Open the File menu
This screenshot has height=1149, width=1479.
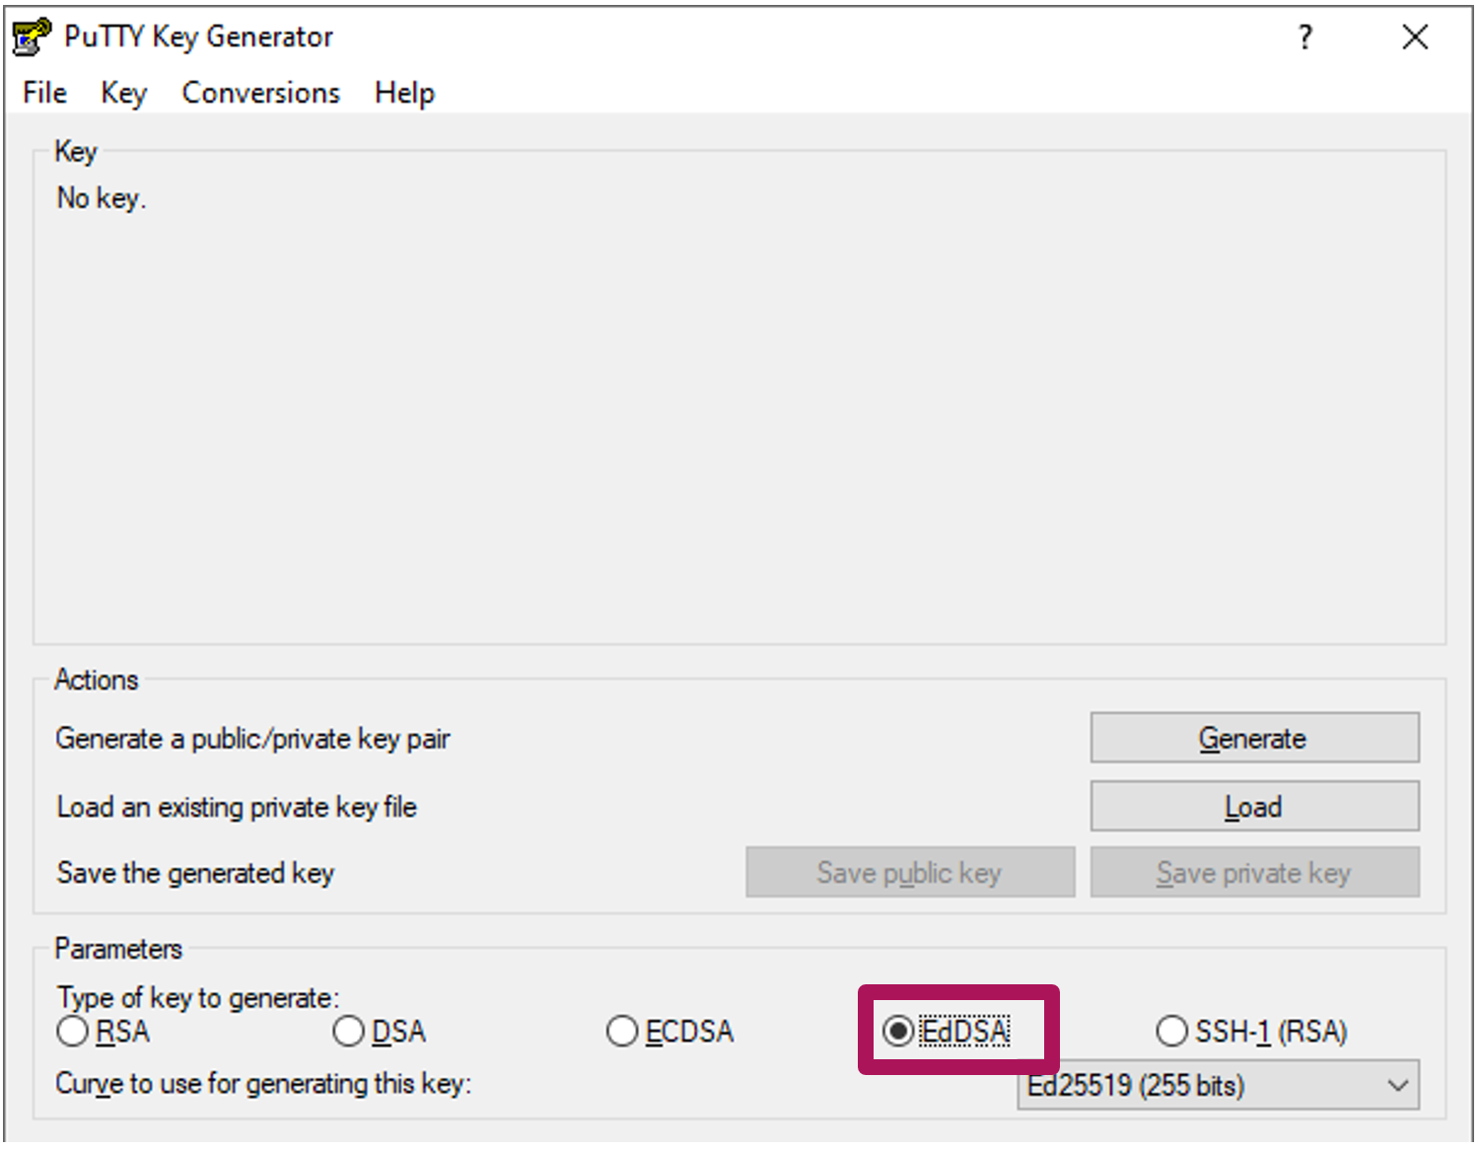[x=45, y=93]
